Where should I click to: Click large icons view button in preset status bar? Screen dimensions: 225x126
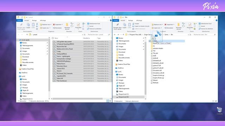[x=110, y=101]
